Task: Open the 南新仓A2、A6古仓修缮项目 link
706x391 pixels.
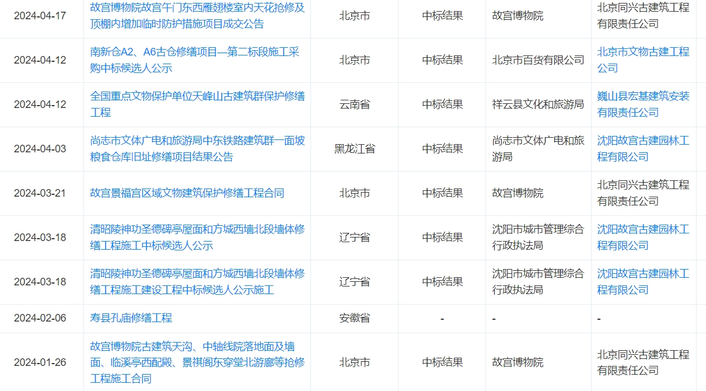Action: 194,60
